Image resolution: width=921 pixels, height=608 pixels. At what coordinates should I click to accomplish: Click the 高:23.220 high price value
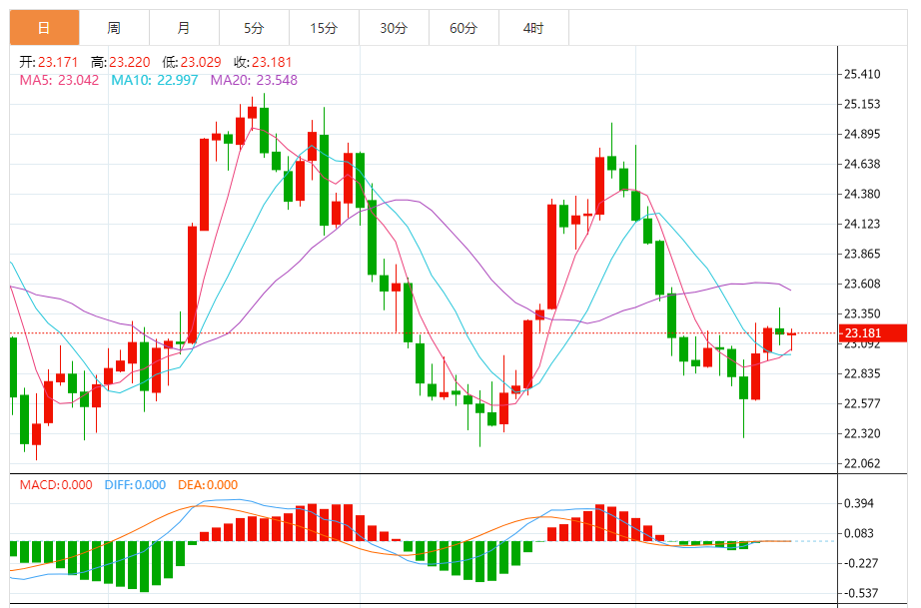121,62
